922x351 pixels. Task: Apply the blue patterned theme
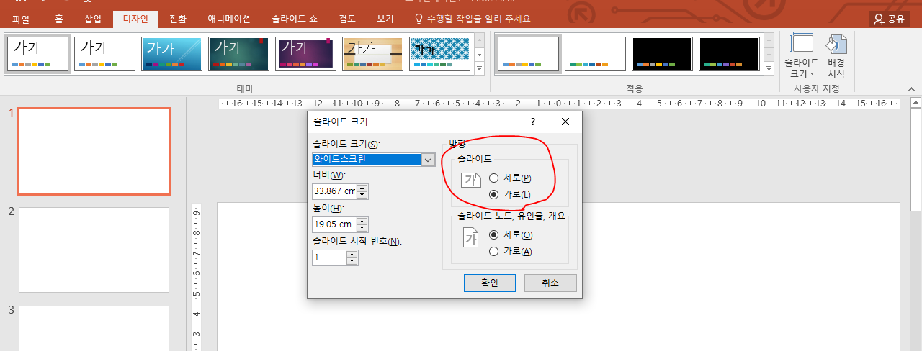(x=439, y=54)
